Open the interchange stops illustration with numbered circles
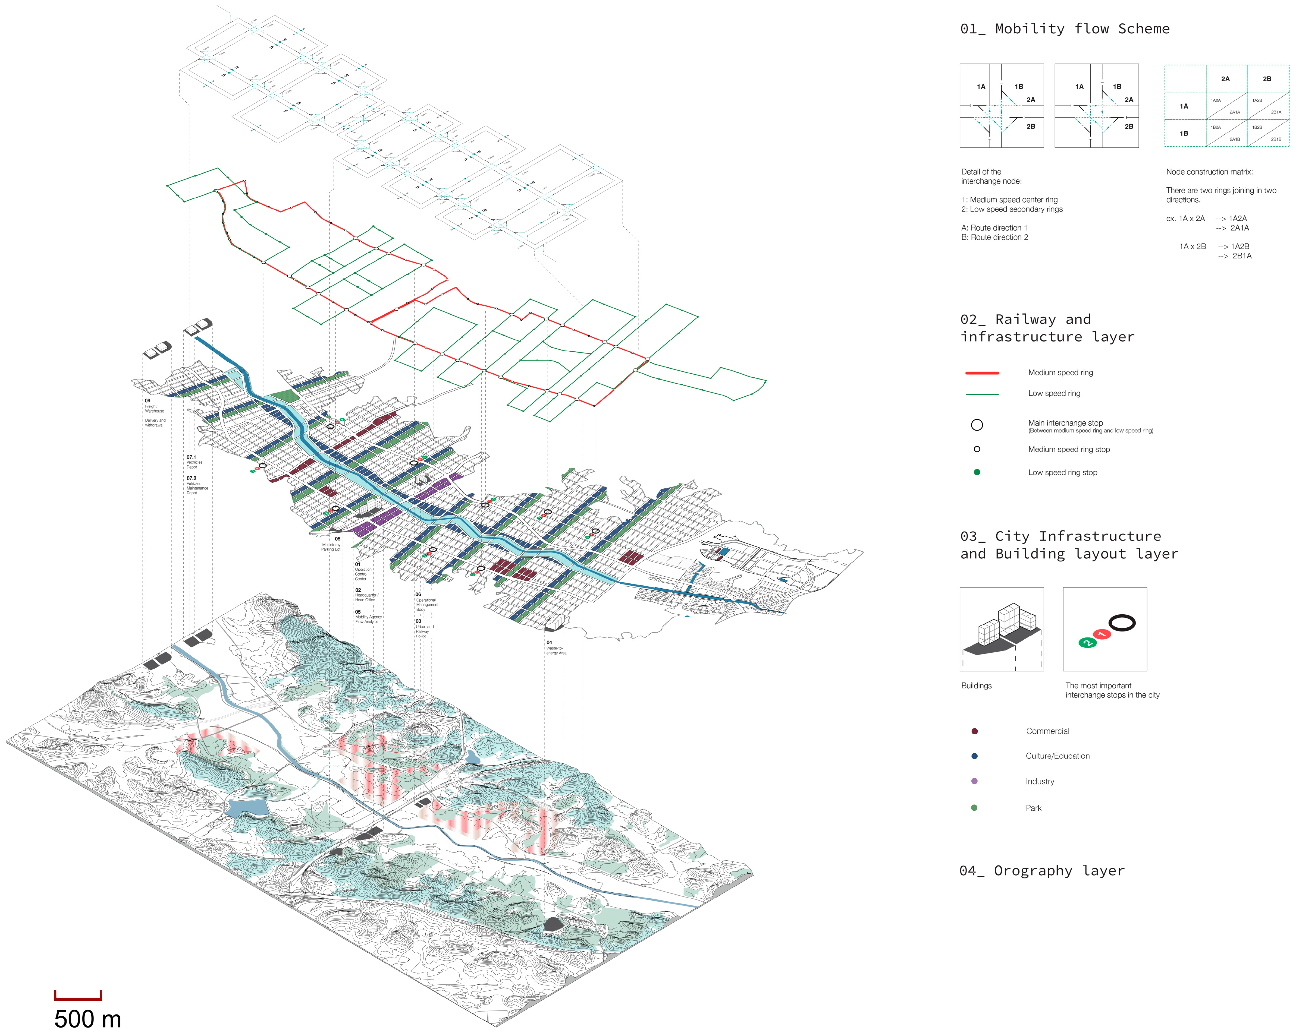The height and width of the screenshot is (1033, 1296). pyautogui.click(x=1105, y=629)
